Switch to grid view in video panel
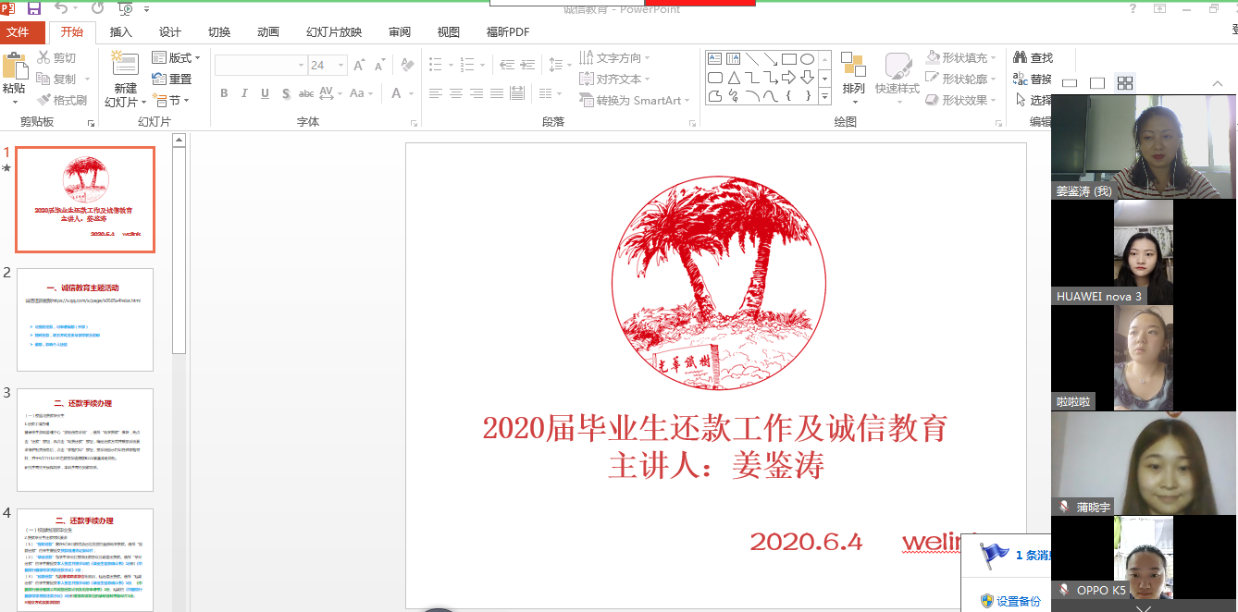The width and height of the screenshot is (1238, 612). click(1125, 83)
